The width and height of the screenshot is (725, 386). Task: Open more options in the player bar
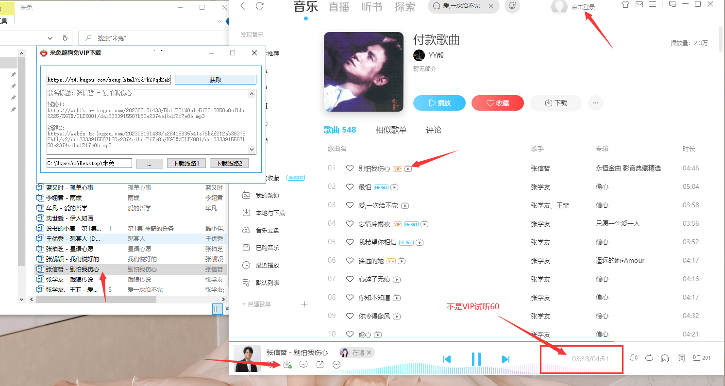click(x=337, y=365)
